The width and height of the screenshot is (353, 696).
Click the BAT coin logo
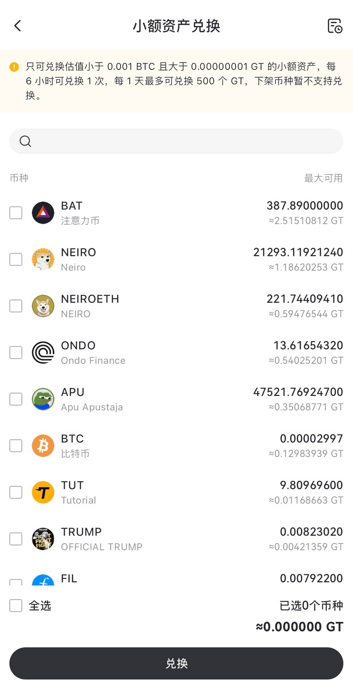tap(43, 213)
